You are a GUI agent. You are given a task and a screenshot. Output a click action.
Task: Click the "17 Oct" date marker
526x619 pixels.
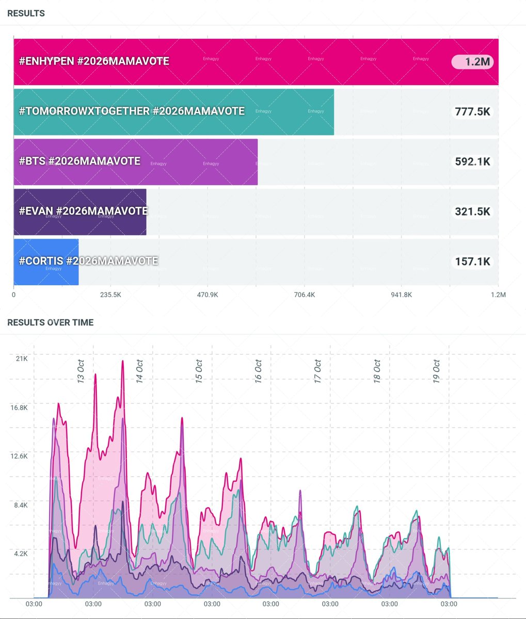[317, 371]
